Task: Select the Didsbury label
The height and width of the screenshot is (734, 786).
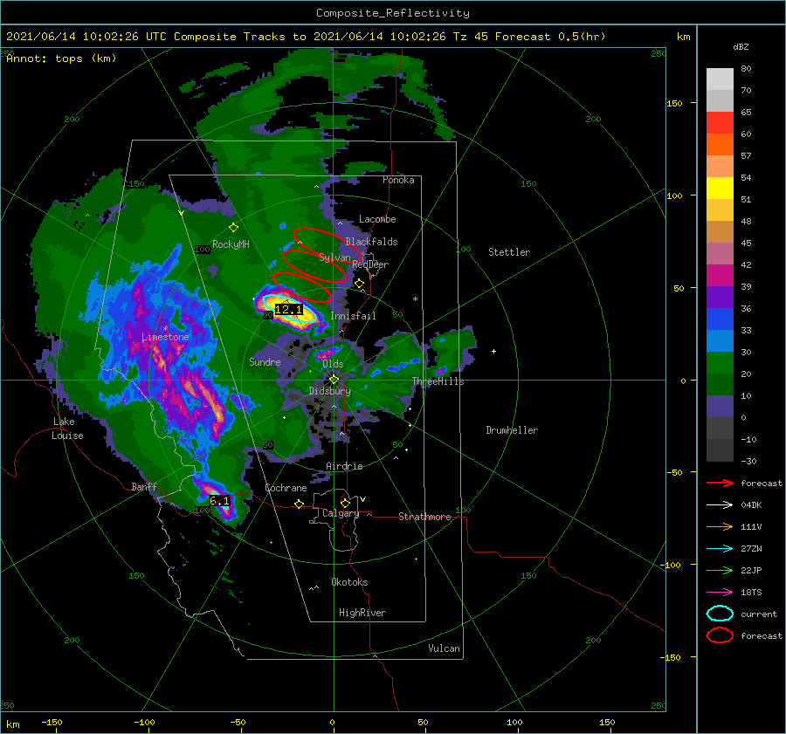Action: click(x=330, y=391)
